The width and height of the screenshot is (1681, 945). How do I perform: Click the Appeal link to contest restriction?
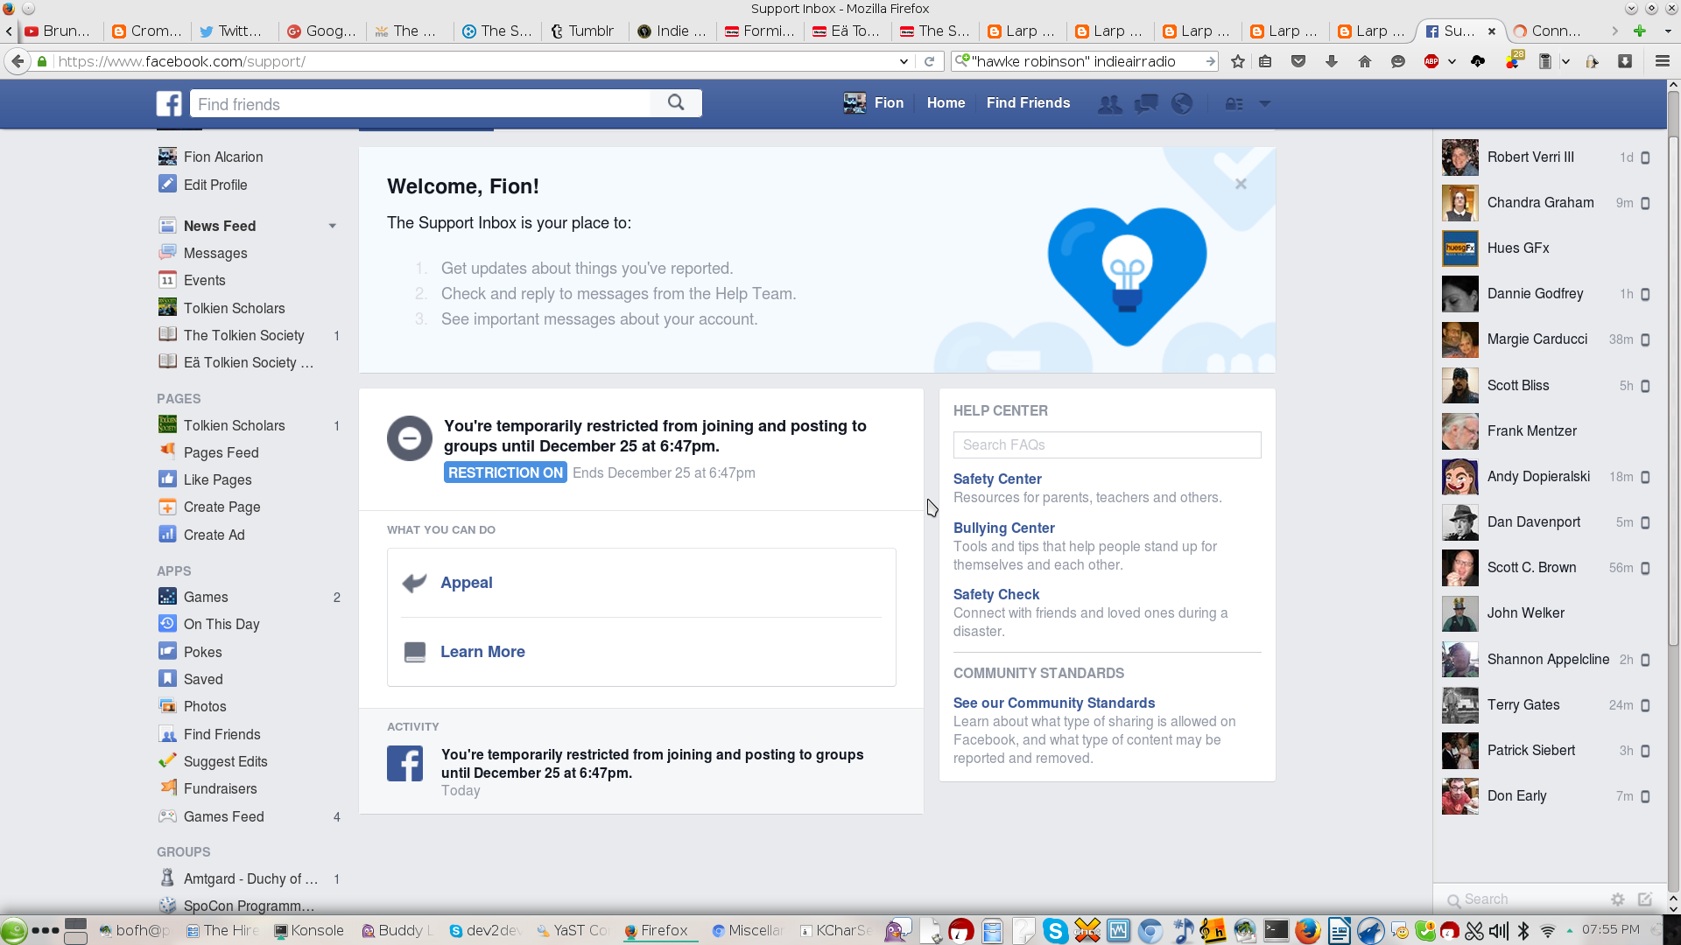click(x=465, y=582)
